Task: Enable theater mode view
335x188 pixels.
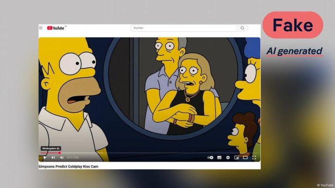Action: tap(245, 158)
